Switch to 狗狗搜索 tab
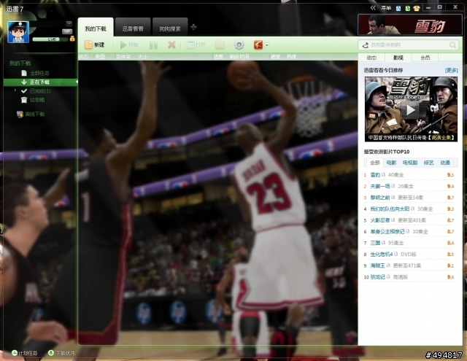The image size is (467, 361). point(170,28)
